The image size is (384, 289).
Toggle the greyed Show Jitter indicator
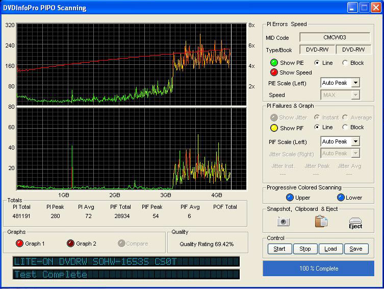[274, 117]
